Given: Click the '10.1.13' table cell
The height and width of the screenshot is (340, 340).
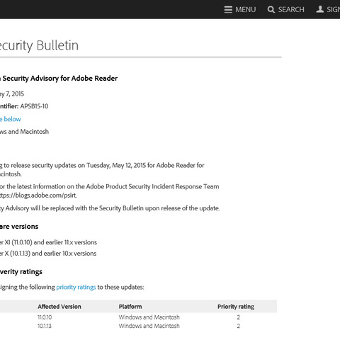Looking at the screenshot, I should 45,326.
